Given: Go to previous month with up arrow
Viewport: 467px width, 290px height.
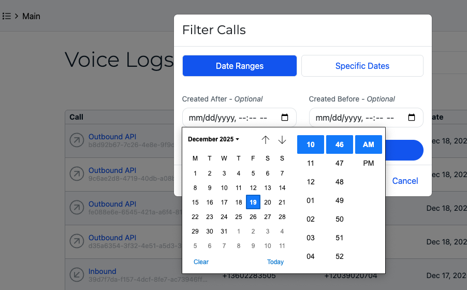Looking at the screenshot, I should click(x=266, y=140).
